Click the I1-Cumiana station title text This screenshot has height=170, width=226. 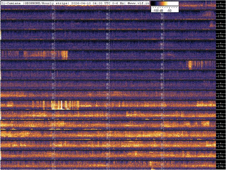[x=11, y=3]
